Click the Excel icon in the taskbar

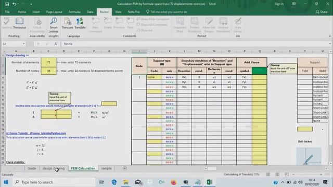[209, 182]
